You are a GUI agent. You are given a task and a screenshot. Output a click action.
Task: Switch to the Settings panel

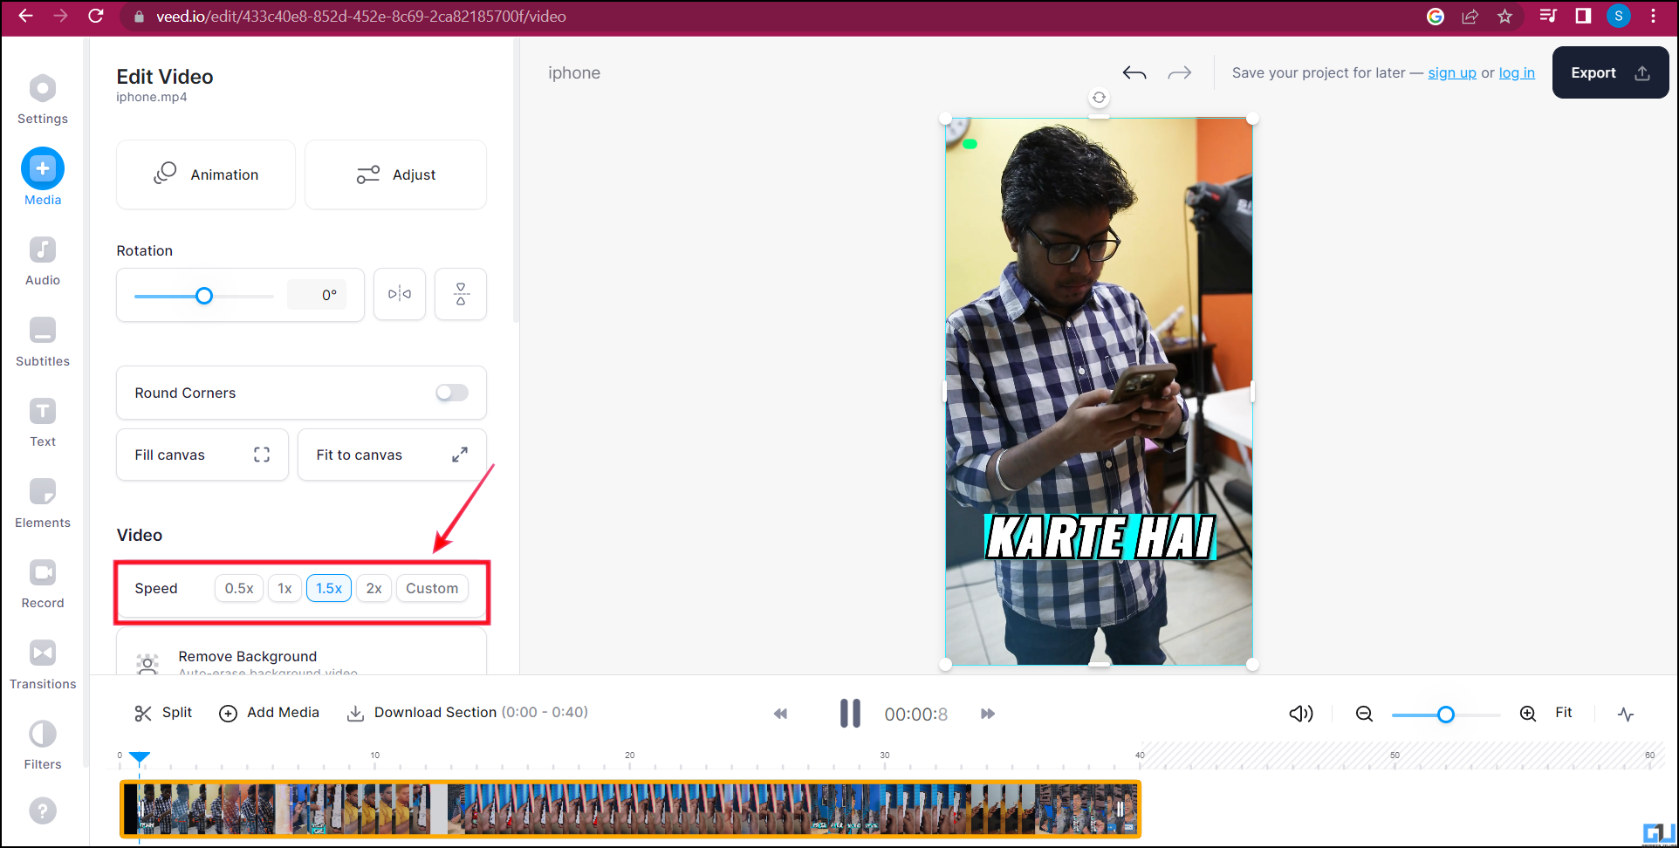pos(42,96)
